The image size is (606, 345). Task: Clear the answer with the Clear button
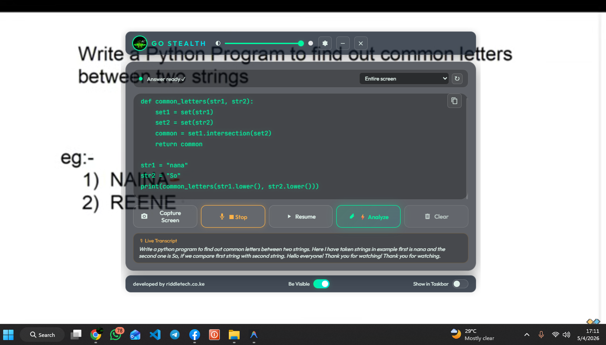tap(436, 216)
